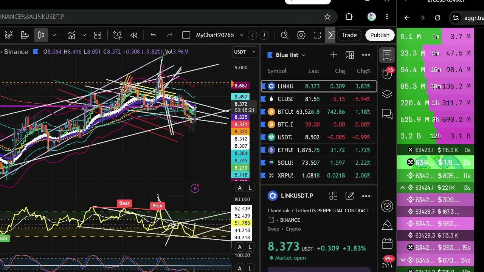Screen dimensions: 484x272
Task: Redo the chart action
Action: [170, 35]
